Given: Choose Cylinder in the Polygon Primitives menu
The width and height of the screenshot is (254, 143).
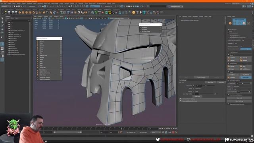Looking at the screenshot, I should pos(42,45).
